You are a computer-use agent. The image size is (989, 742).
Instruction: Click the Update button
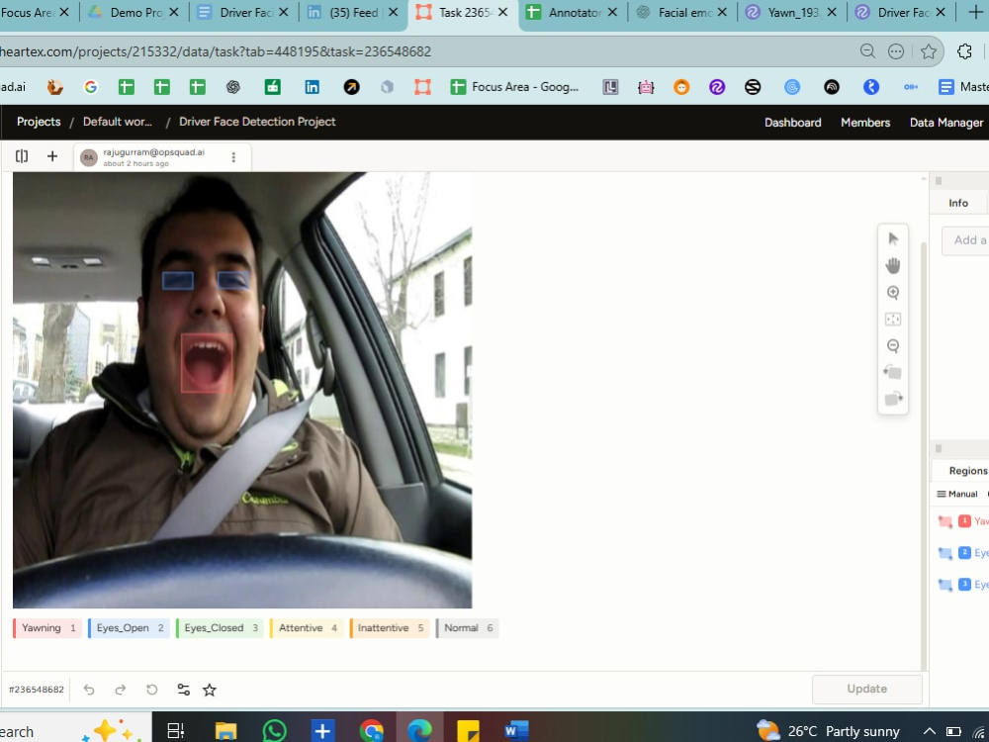pyautogui.click(x=866, y=689)
